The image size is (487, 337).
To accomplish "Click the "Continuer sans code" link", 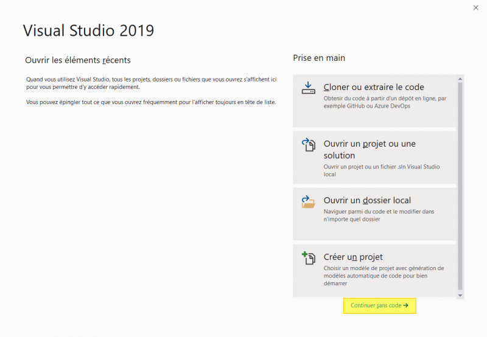I will click(x=379, y=305).
